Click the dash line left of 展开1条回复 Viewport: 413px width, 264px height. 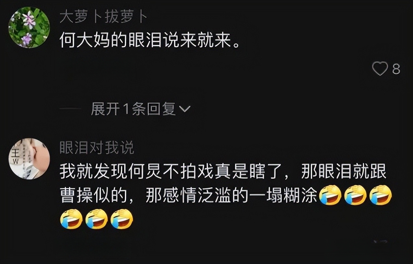(70, 110)
